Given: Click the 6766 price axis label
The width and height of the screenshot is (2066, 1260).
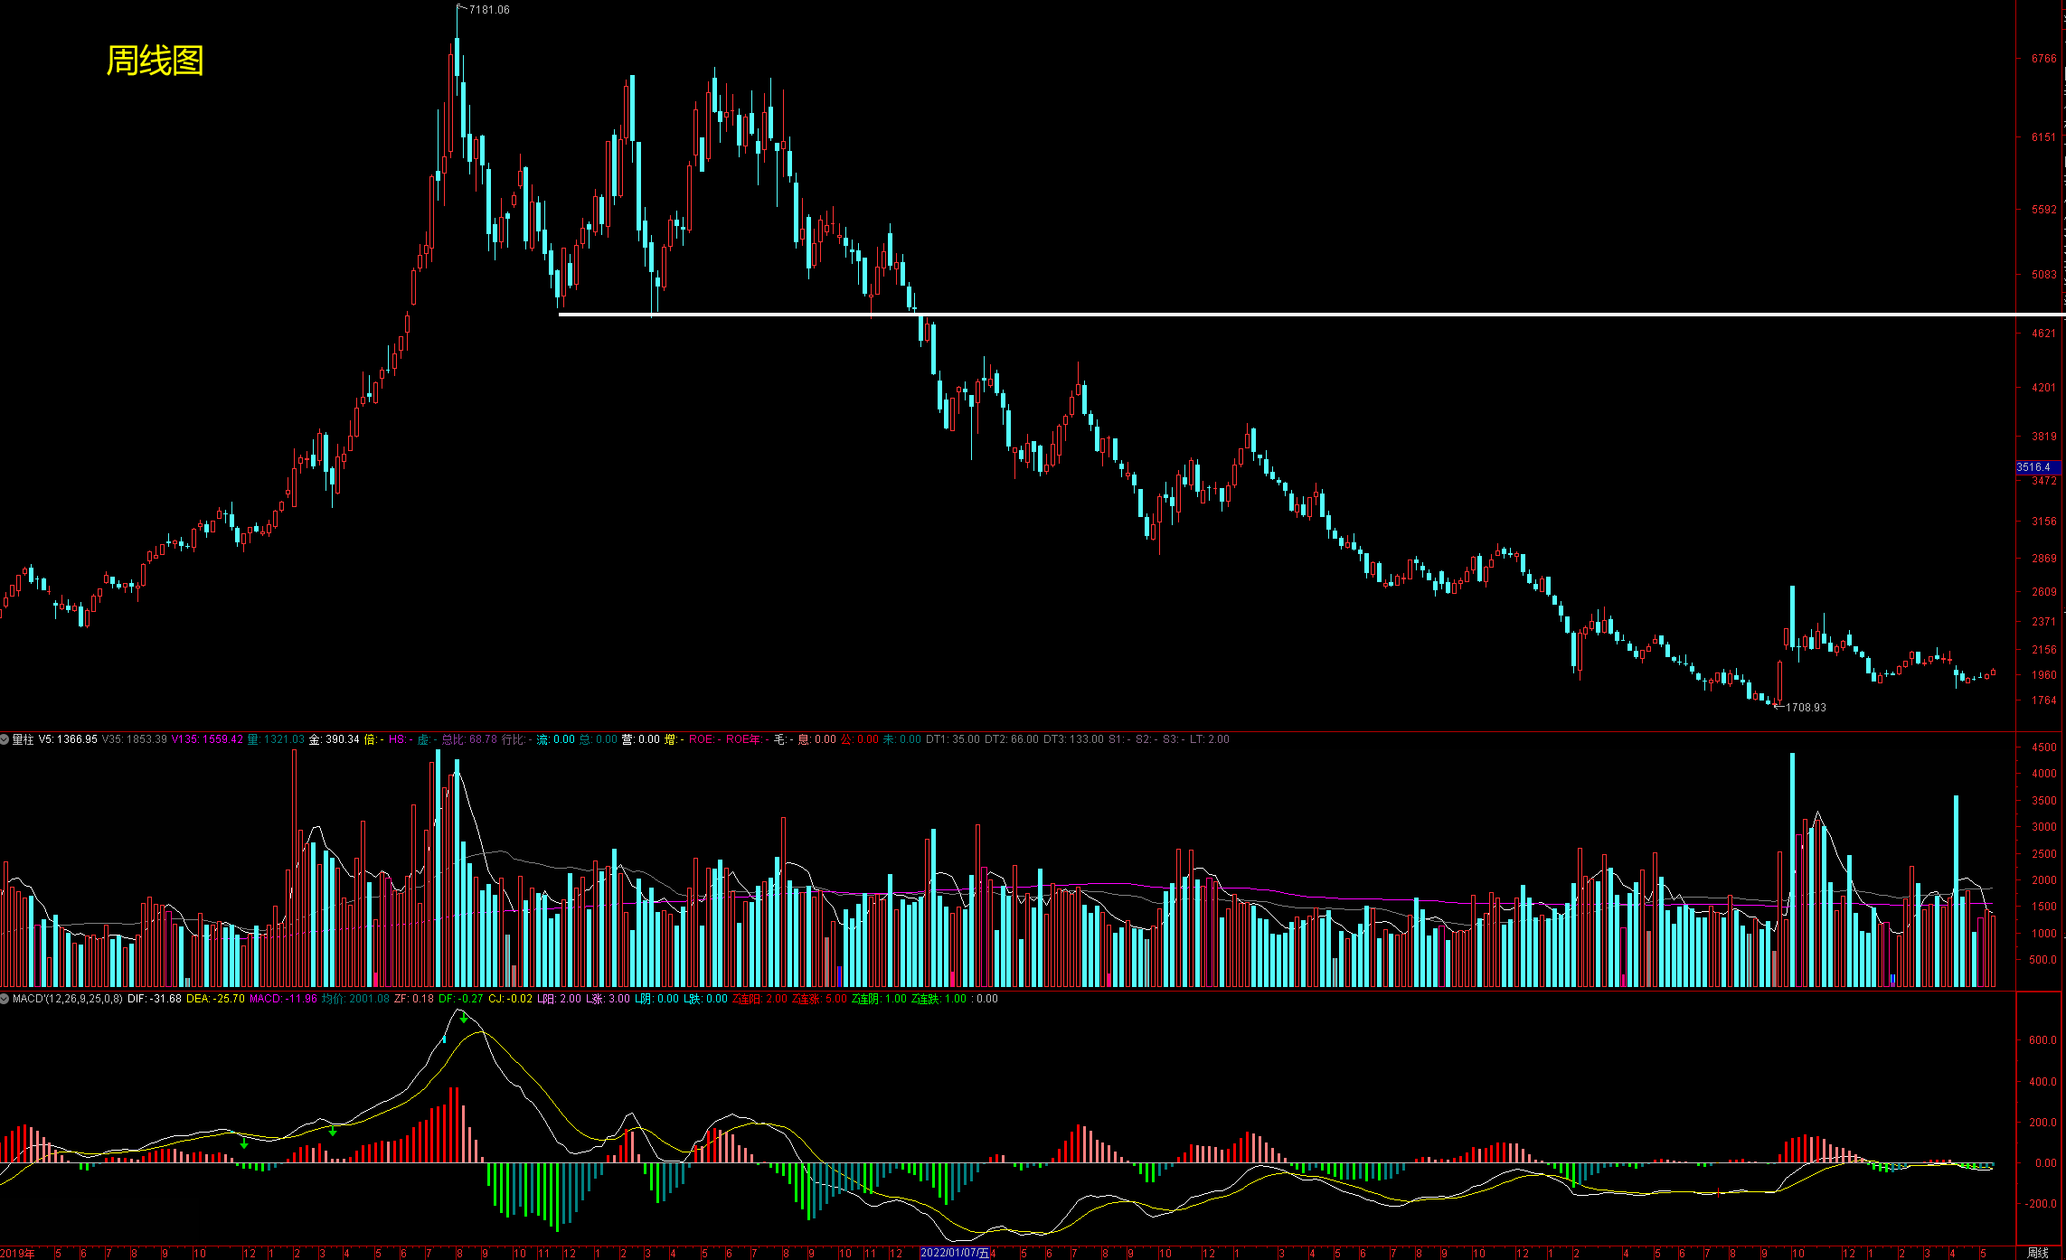Looking at the screenshot, I should [x=2042, y=59].
